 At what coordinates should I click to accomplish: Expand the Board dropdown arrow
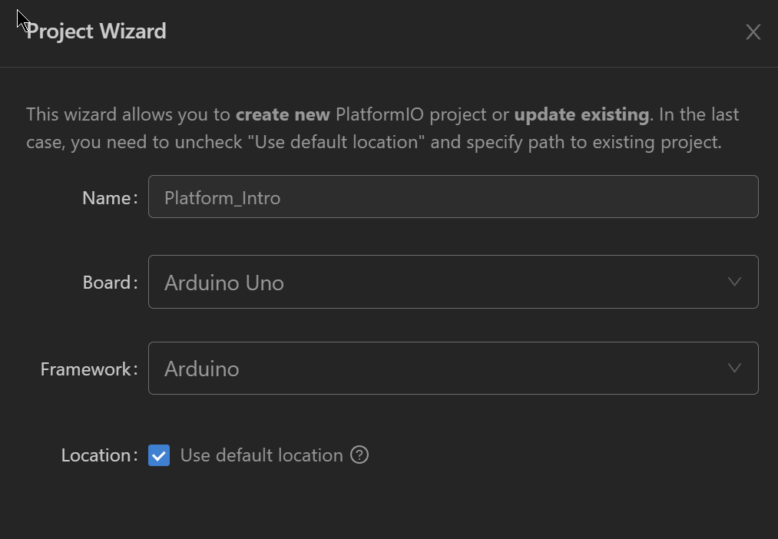pos(734,282)
